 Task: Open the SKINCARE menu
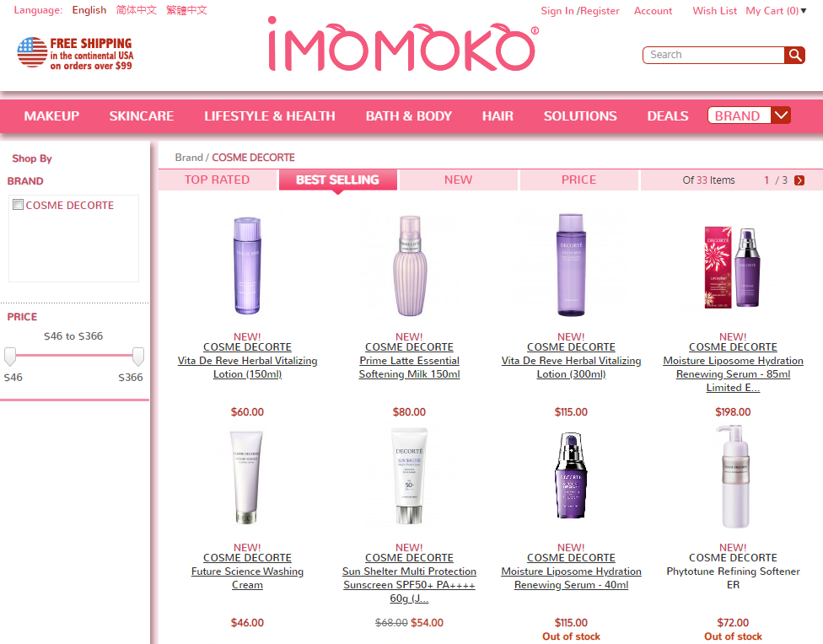(x=141, y=116)
